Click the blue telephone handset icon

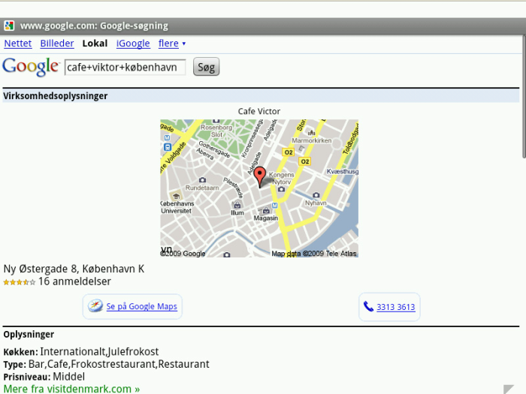click(368, 306)
